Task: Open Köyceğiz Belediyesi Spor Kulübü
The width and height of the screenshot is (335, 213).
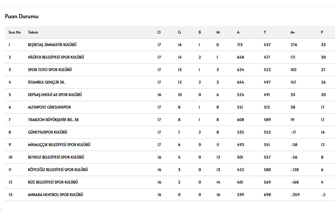Action: [58, 170]
